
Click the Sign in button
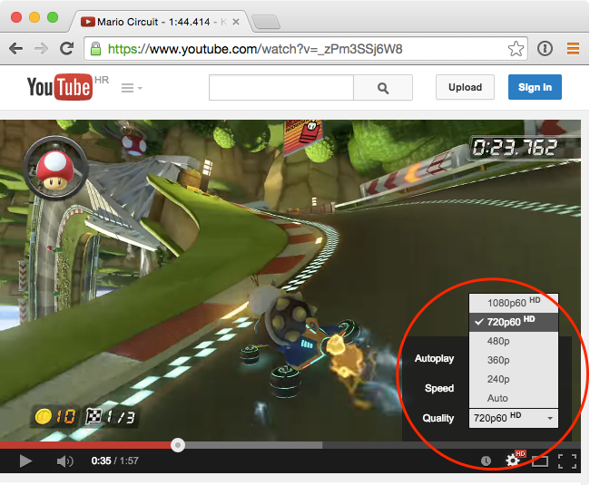coord(535,87)
